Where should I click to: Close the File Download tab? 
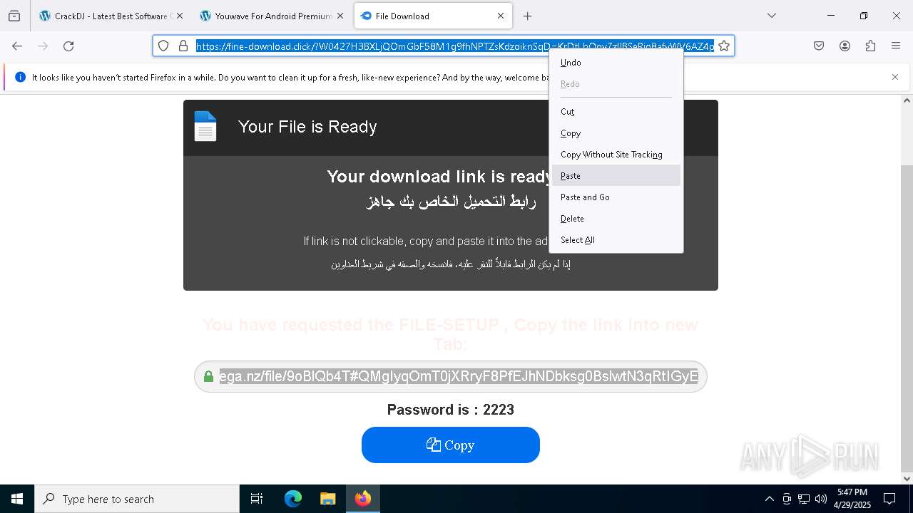[x=500, y=16]
